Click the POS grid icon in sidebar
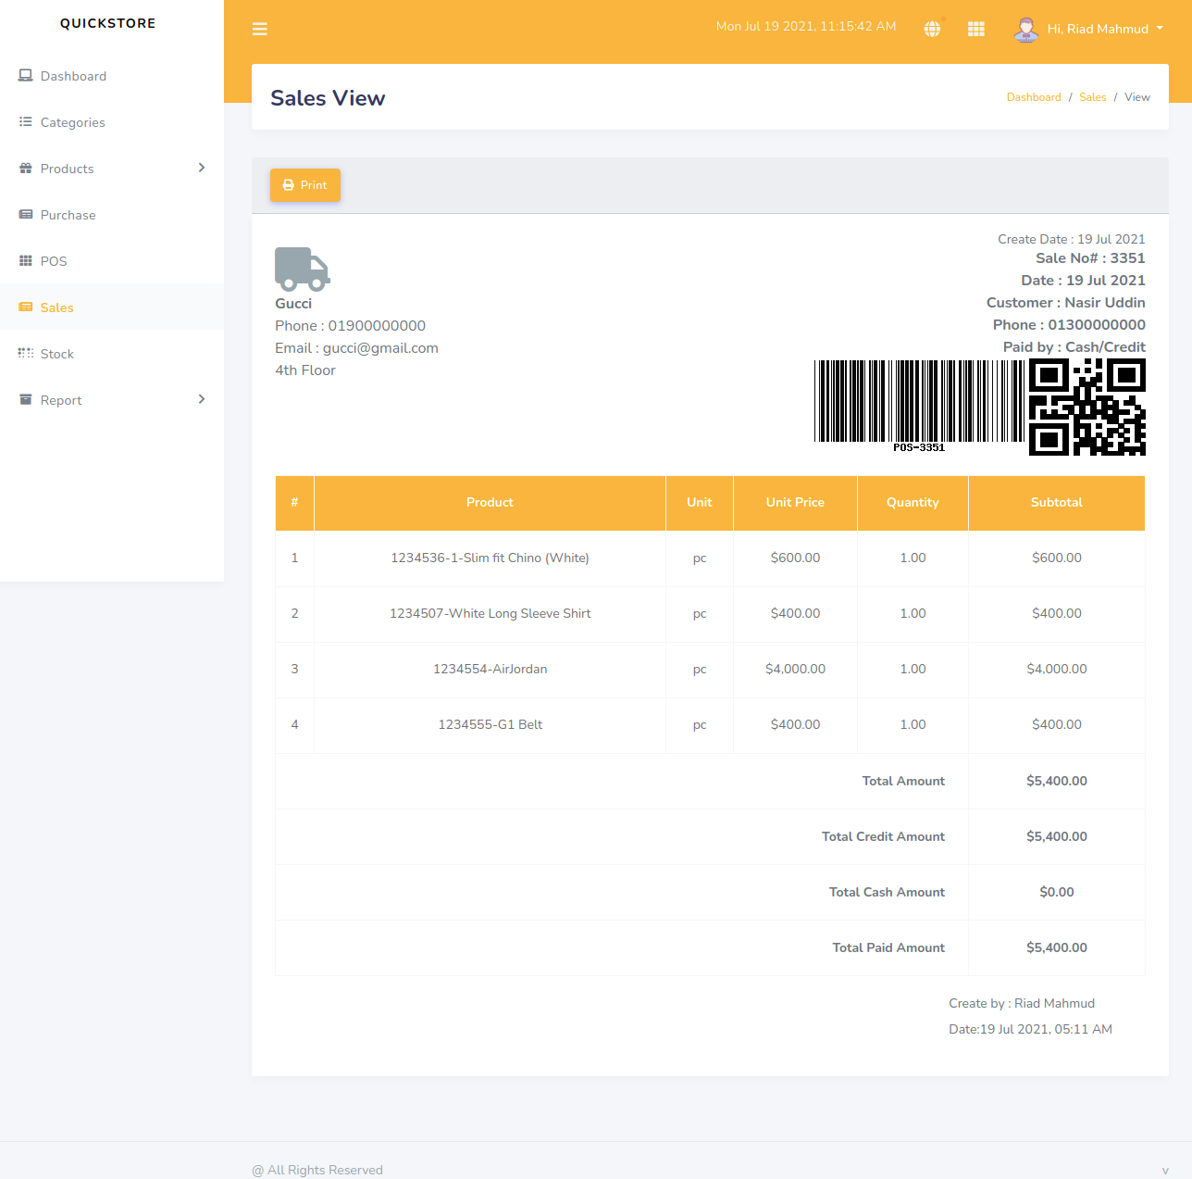This screenshot has height=1179, width=1192. [26, 261]
